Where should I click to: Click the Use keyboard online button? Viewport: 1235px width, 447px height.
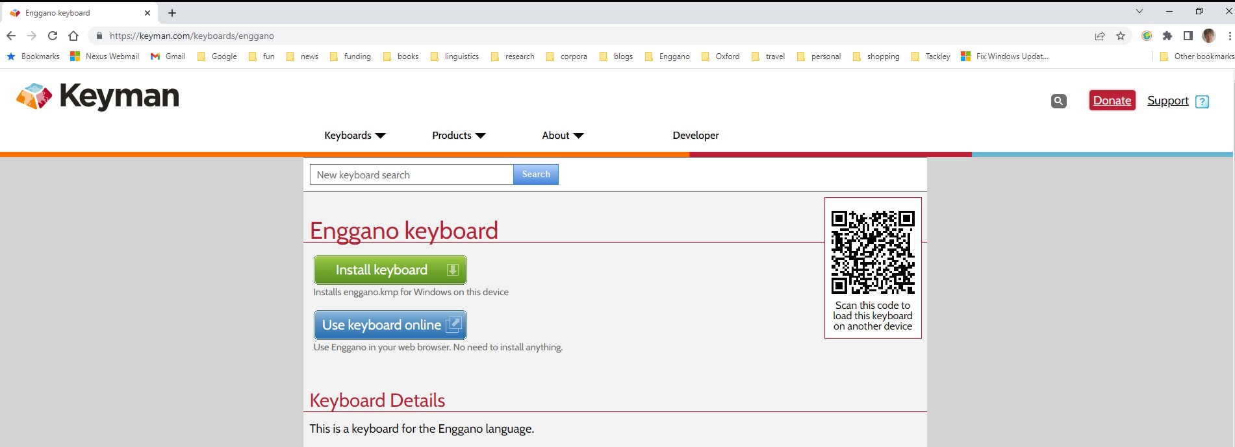(390, 325)
